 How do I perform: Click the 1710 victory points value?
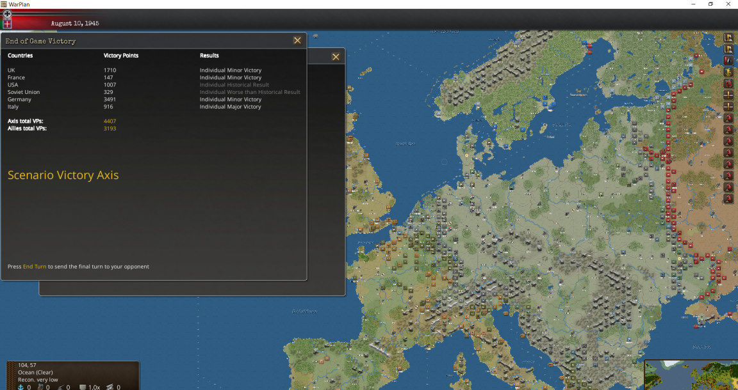pyautogui.click(x=110, y=70)
